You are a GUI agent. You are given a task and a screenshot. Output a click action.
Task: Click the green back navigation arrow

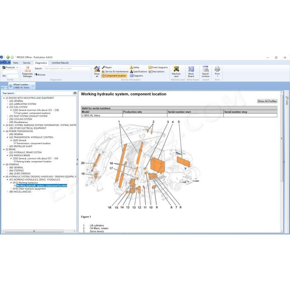click(x=8, y=57)
